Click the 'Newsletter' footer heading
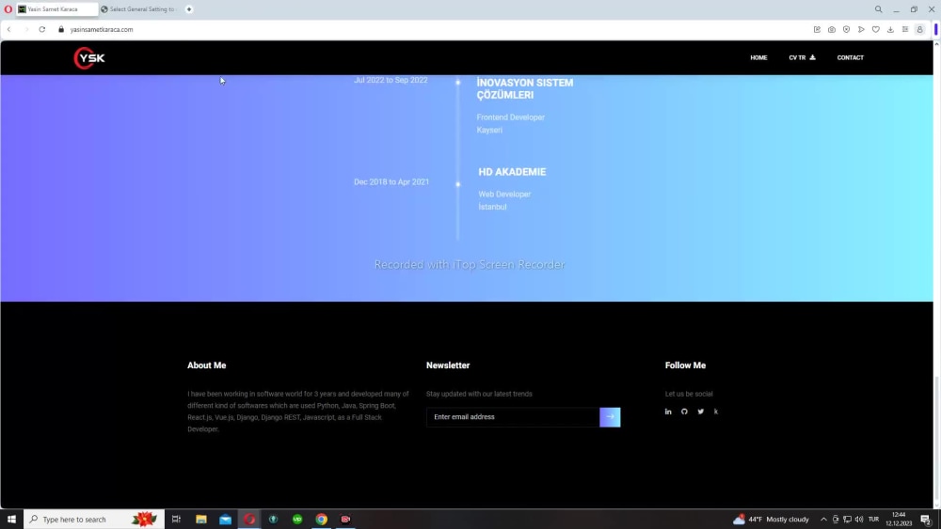Screen dimensions: 941x529 [448, 366]
